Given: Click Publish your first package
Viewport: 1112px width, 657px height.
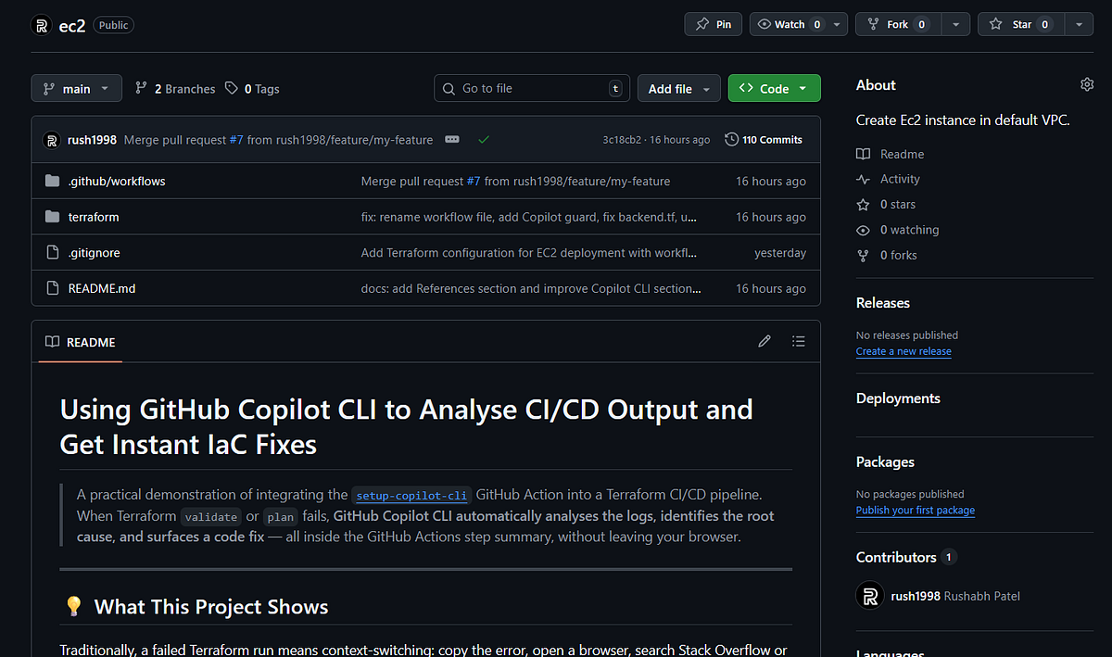Looking at the screenshot, I should 916,510.
